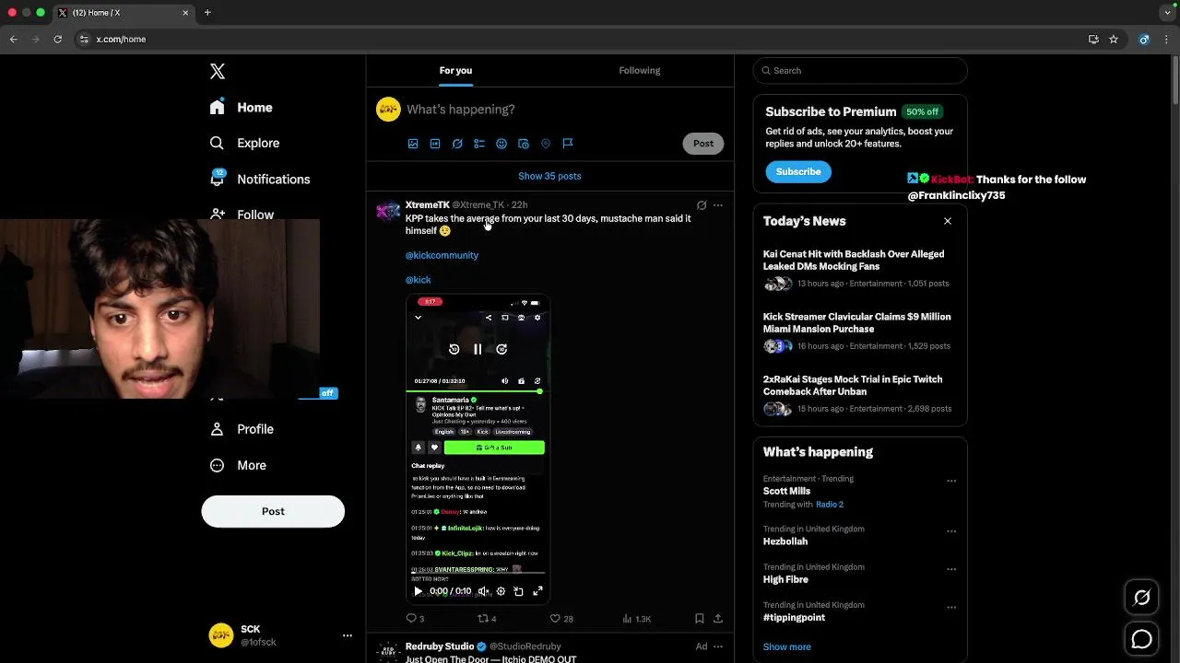View analytics showing 1.3K views
1180x663 pixels.
pyautogui.click(x=636, y=619)
